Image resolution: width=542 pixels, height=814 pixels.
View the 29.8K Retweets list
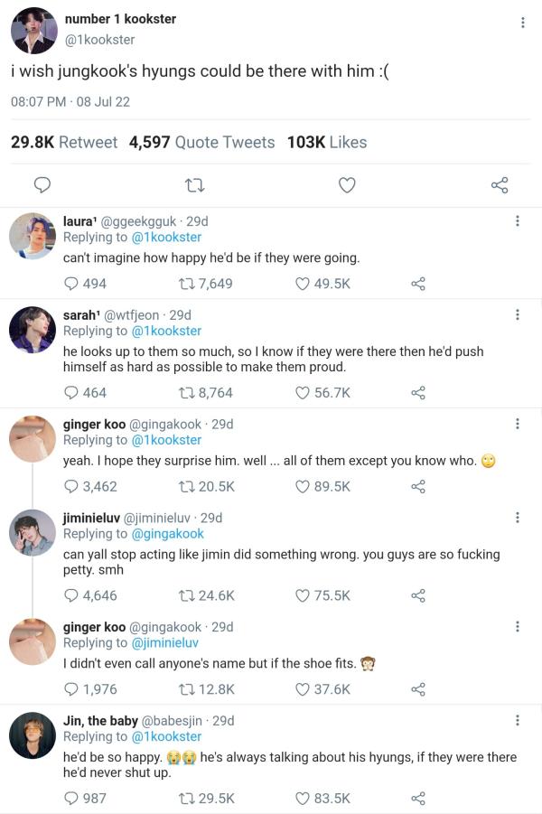[x=63, y=142]
